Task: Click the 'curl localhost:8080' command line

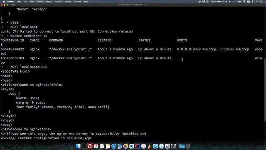Action: click(x=29, y=67)
